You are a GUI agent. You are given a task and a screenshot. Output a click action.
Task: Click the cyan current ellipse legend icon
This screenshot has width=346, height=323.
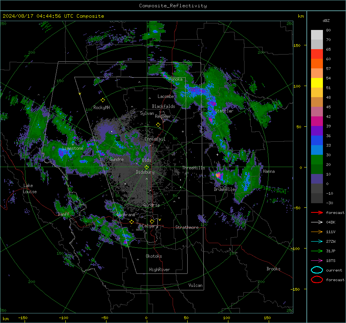pos(317,270)
